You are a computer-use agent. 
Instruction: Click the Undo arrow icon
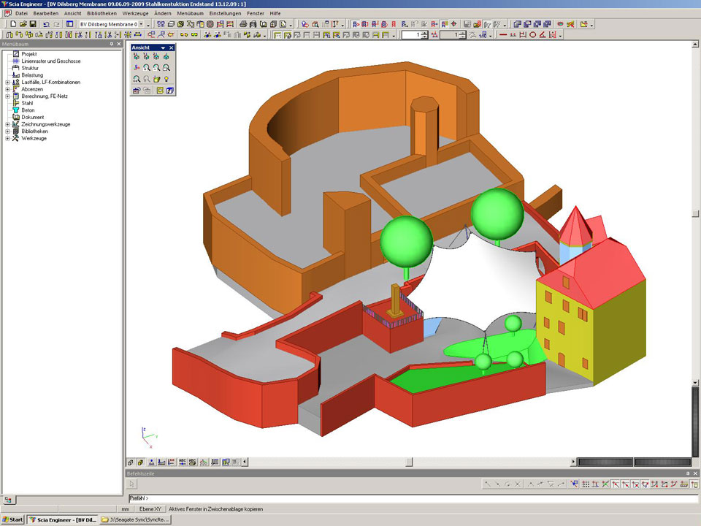pyautogui.click(x=46, y=24)
